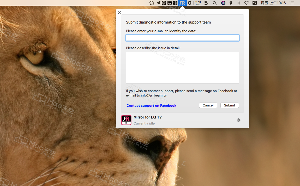300x186 pixels.
Task: Click the microphone menu bar icon
Action: [170, 3]
